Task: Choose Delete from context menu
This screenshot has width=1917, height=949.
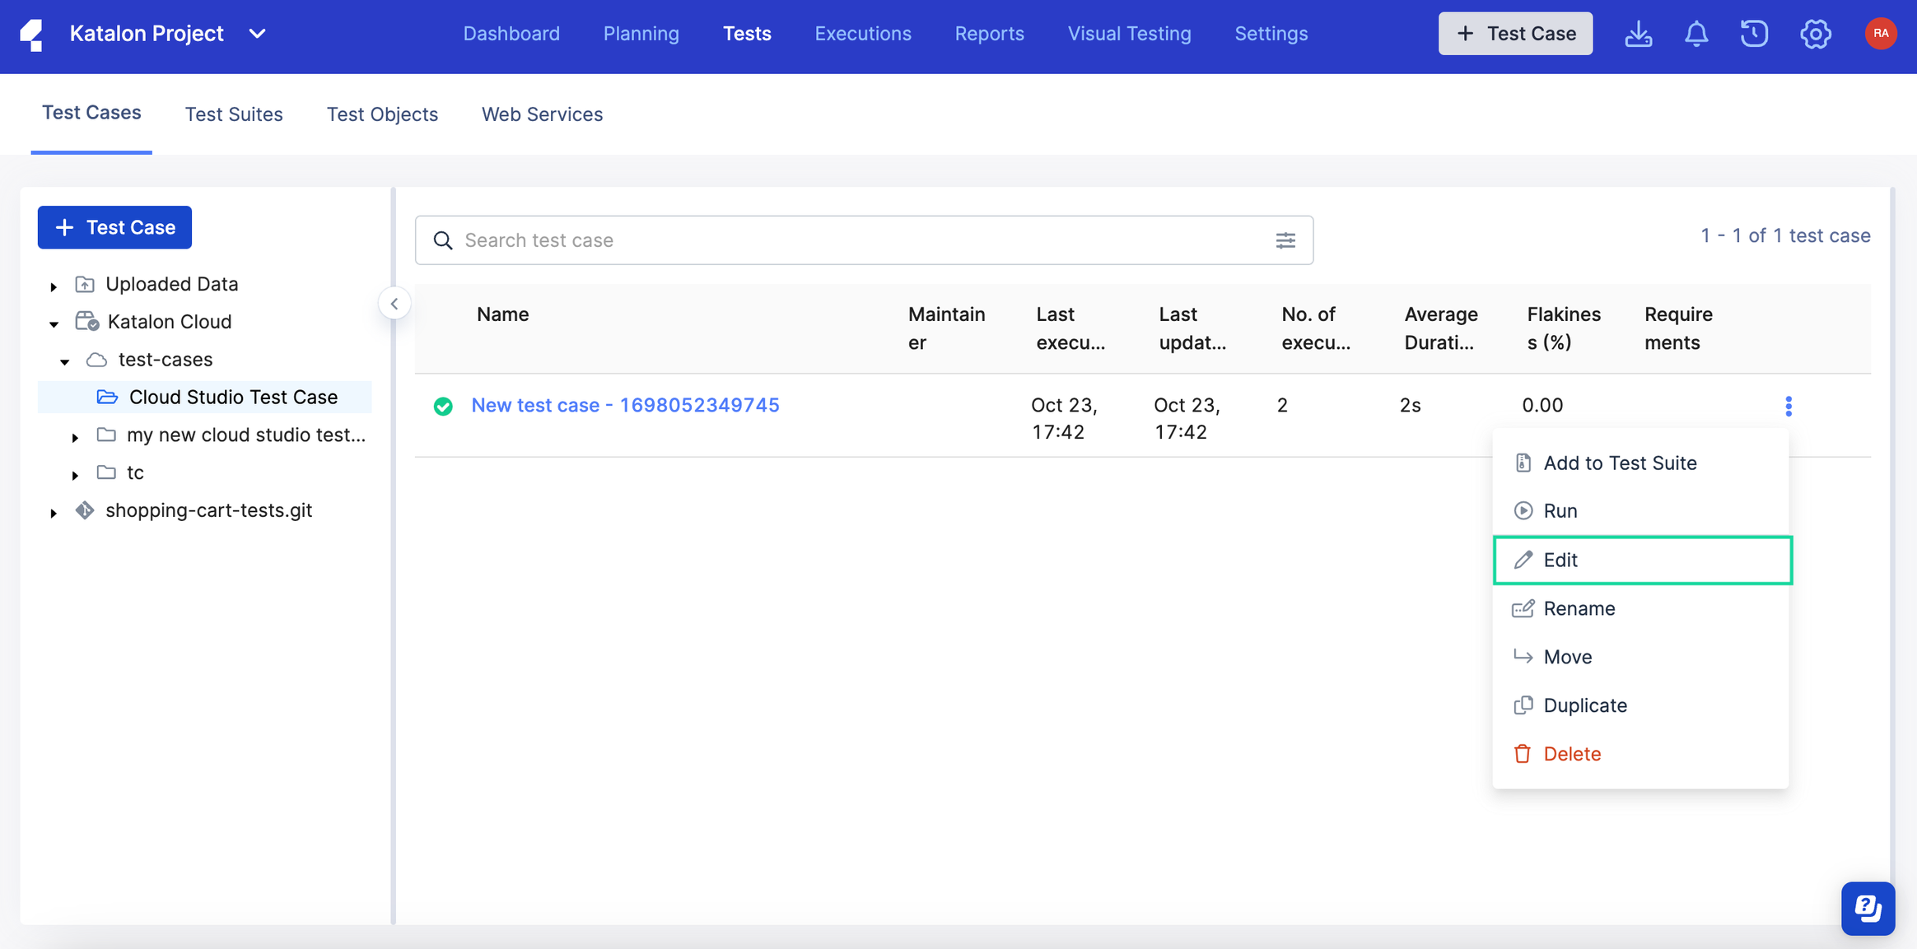Action: tap(1641, 754)
